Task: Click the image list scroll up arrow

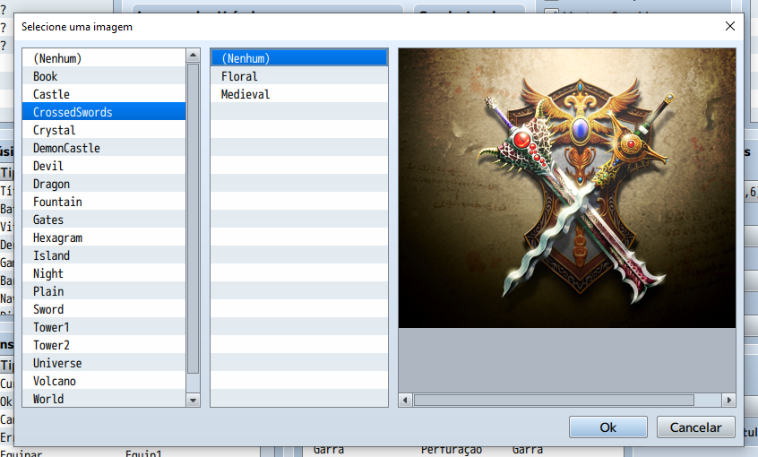Action: [x=193, y=56]
